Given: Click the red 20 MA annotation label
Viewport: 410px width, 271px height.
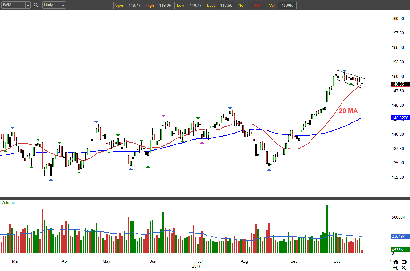Looking at the screenshot, I should pos(348,111).
